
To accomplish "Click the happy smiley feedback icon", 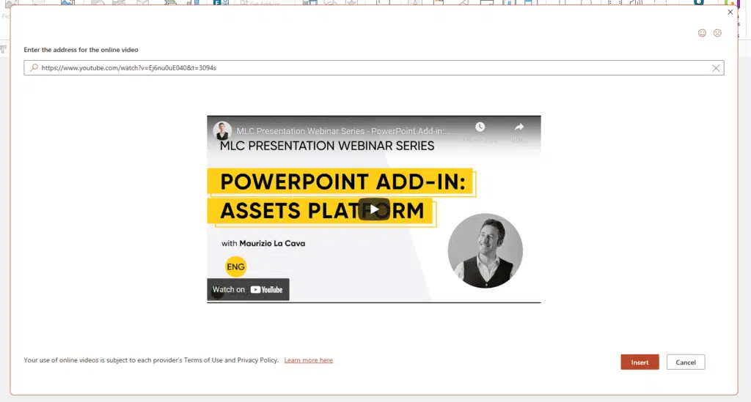I will 702,33.
